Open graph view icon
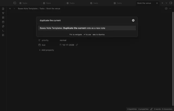Image resolution: width=174 pixels, height=111 pixels. coord(3,13)
